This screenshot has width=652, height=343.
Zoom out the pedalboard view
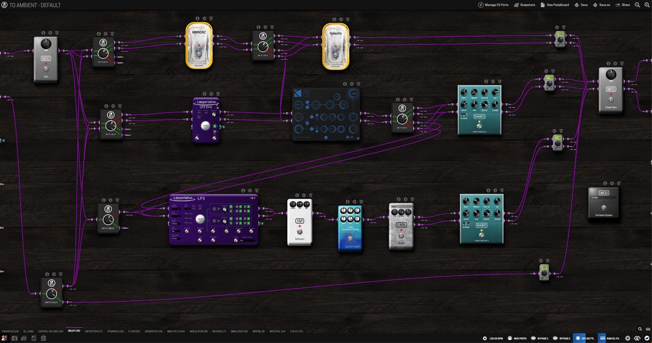(637, 4)
